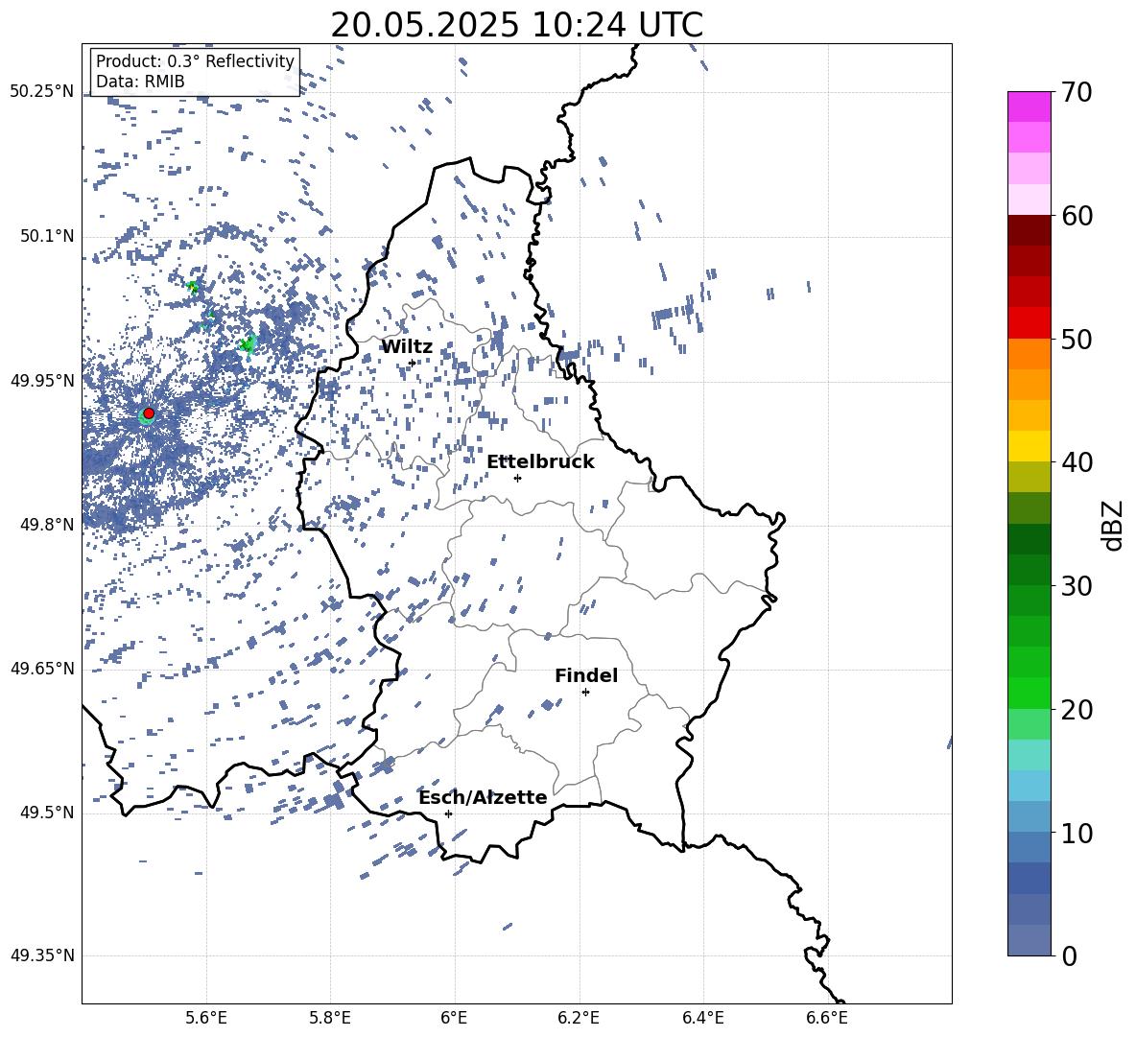Click the 49.8°N latitude label
Screen dimensions: 1136x1037
click(x=48, y=525)
